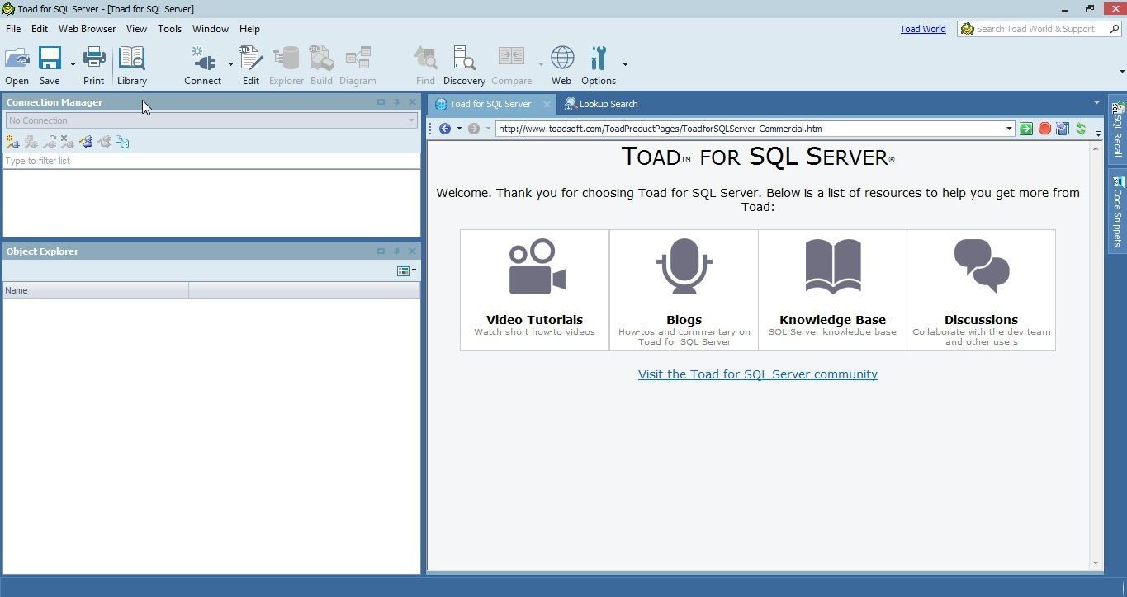Click the new connection icon in Connection Manager

click(12, 142)
